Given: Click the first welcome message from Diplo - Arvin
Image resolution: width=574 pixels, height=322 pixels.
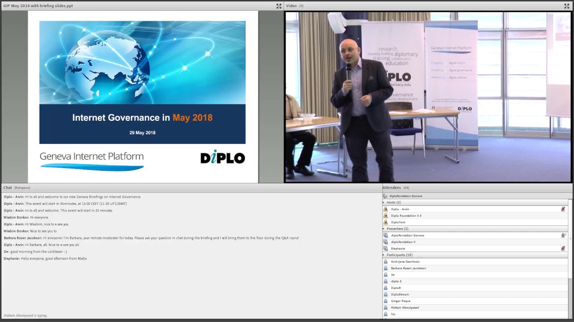Looking at the screenshot, I should [72, 197].
